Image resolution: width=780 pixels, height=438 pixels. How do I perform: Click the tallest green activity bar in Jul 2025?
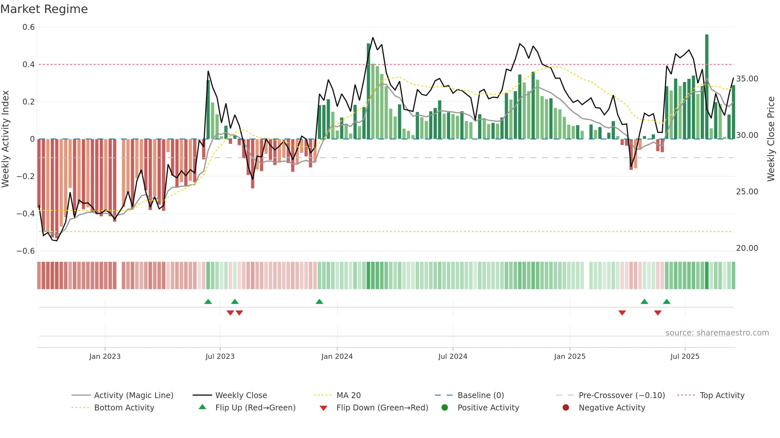(x=707, y=87)
